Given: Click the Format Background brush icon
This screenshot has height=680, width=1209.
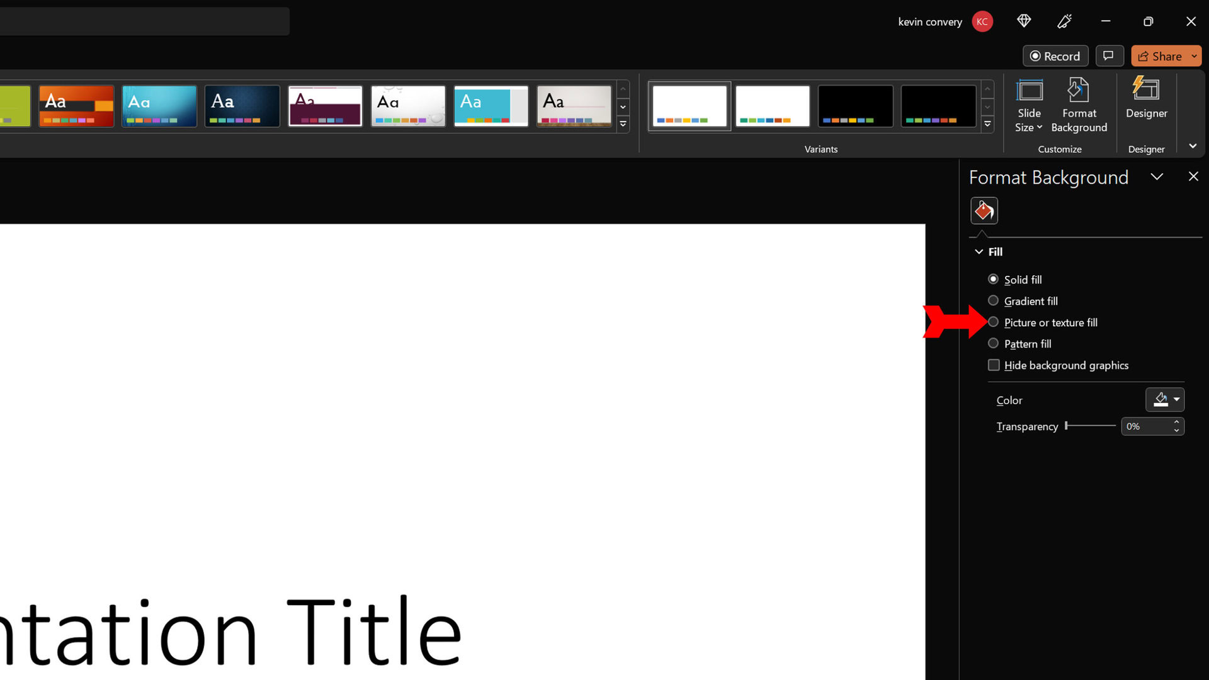Looking at the screenshot, I should pyautogui.click(x=984, y=210).
